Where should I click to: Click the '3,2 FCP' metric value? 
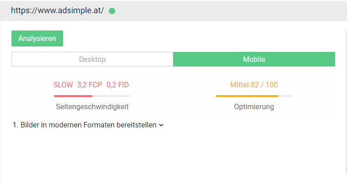(90, 85)
